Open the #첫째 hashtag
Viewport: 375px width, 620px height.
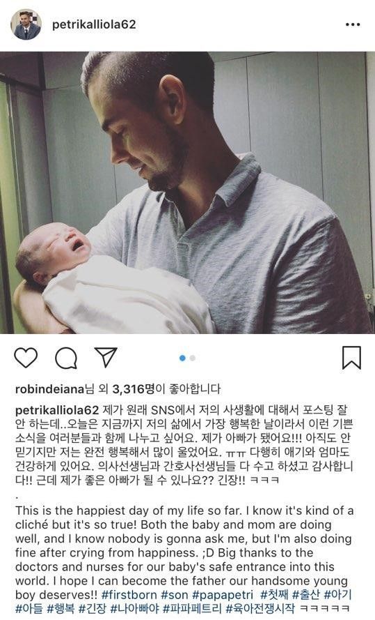274,594
